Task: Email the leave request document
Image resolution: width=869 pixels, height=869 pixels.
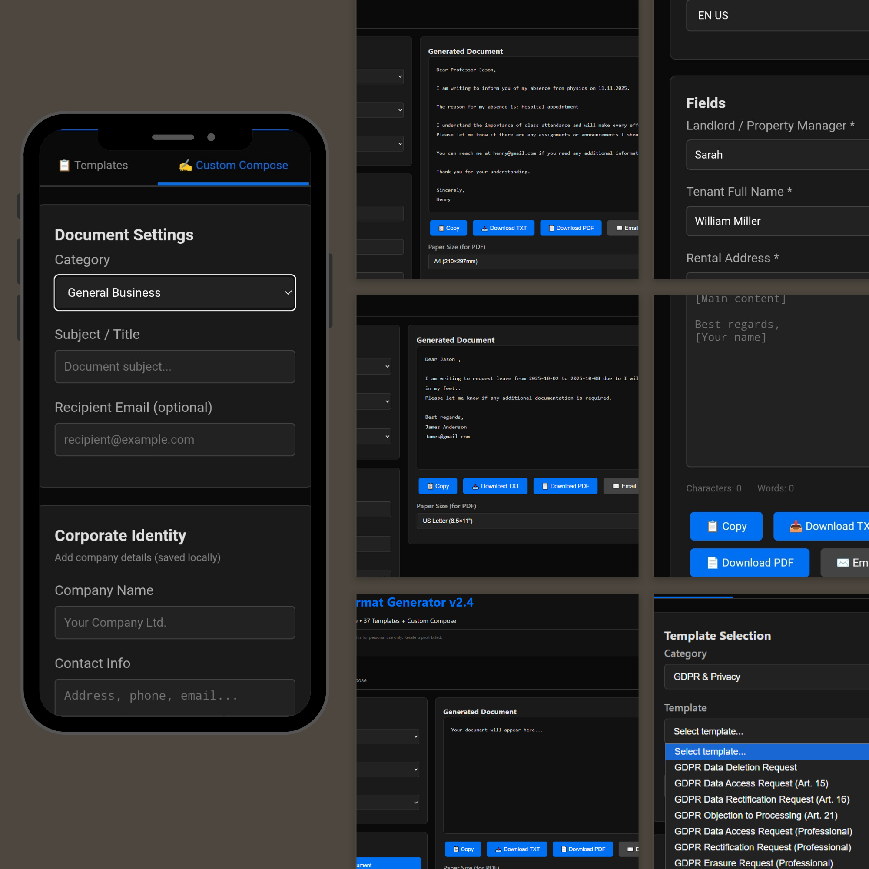Action: click(623, 486)
